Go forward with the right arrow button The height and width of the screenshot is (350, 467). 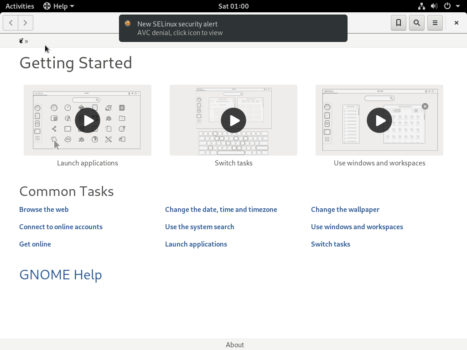(x=26, y=23)
